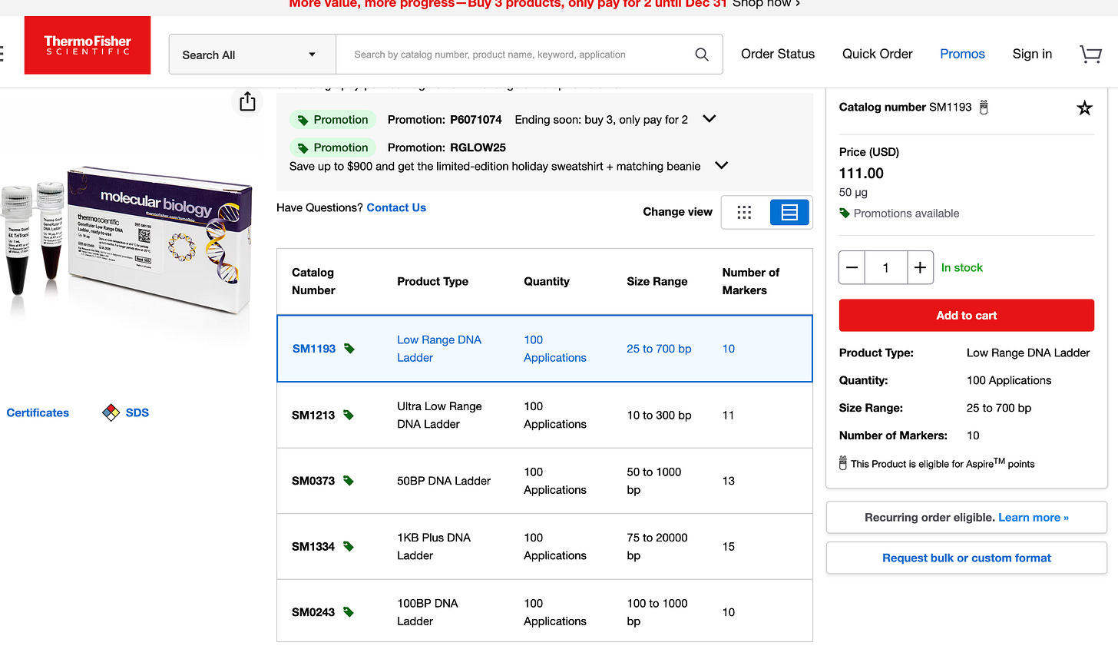This screenshot has height=659, width=1118.
Task: Click the 50BP DNA Ladder cell
Action: [x=444, y=481]
